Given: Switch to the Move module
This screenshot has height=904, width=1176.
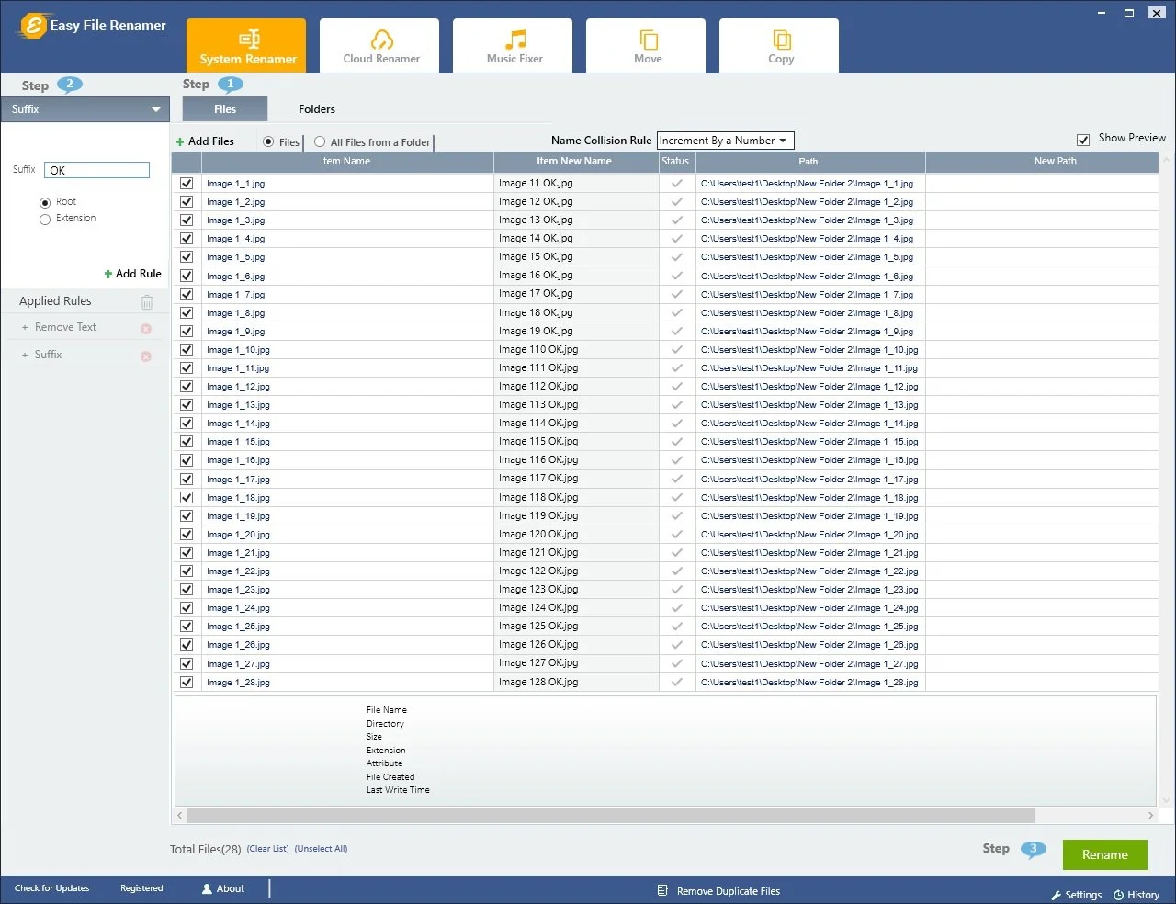Looking at the screenshot, I should pos(647,46).
